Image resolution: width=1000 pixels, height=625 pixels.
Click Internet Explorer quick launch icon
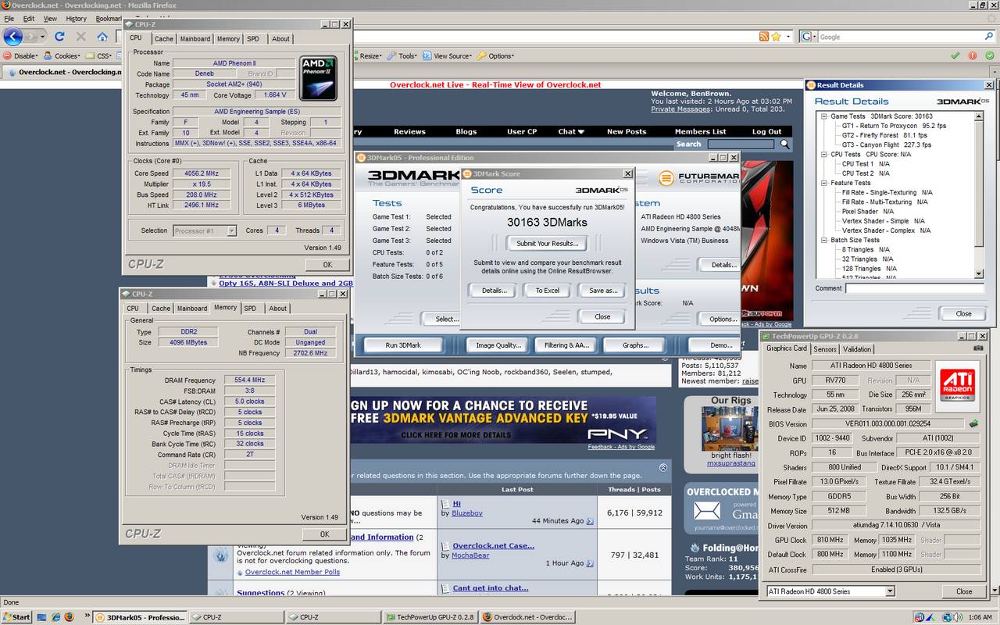[x=55, y=616]
